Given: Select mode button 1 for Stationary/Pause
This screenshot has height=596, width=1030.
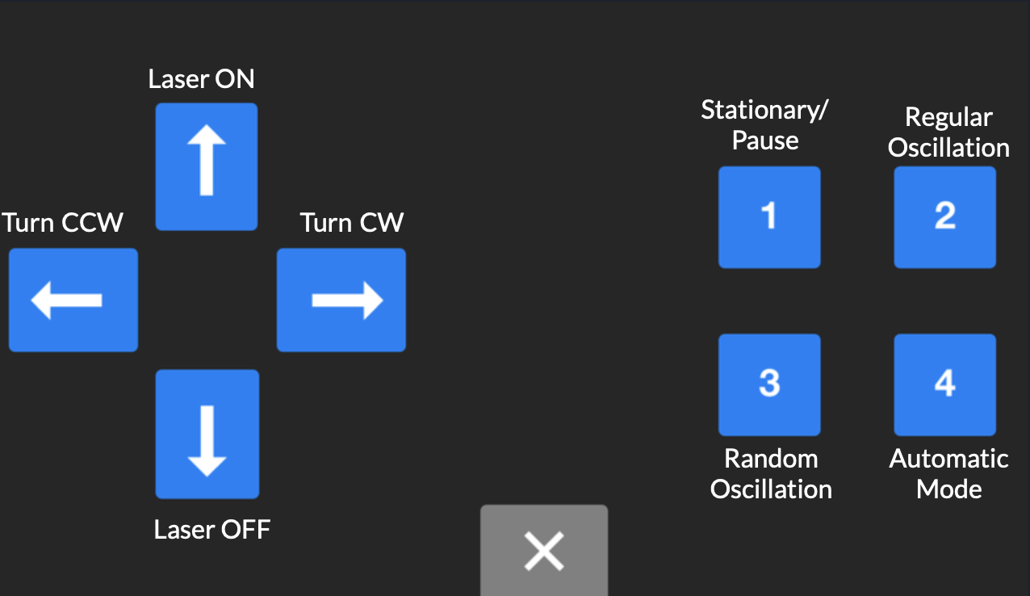Looking at the screenshot, I should [x=769, y=216].
